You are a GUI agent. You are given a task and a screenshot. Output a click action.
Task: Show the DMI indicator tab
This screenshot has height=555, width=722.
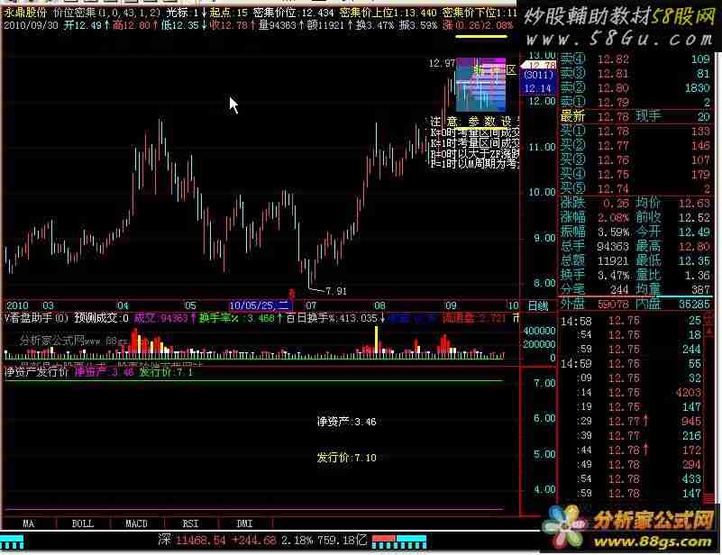(x=244, y=523)
